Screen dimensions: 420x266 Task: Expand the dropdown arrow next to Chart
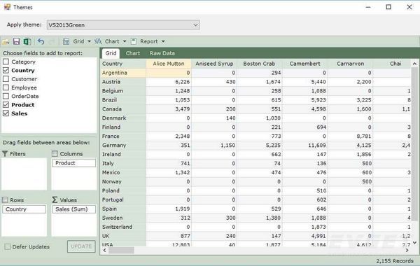tap(125, 41)
